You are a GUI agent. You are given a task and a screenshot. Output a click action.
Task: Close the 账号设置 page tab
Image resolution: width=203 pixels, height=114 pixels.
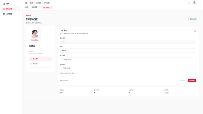coord(51,7)
